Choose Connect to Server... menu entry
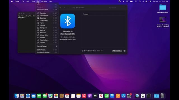 click(47, 52)
